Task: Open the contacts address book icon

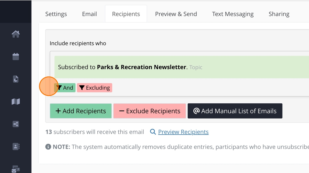Action: (16, 146)
